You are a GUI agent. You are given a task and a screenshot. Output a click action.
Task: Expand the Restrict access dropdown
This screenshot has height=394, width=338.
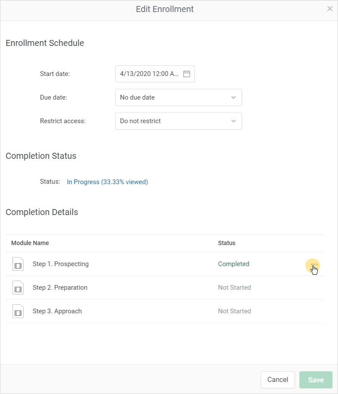point(179,121)
